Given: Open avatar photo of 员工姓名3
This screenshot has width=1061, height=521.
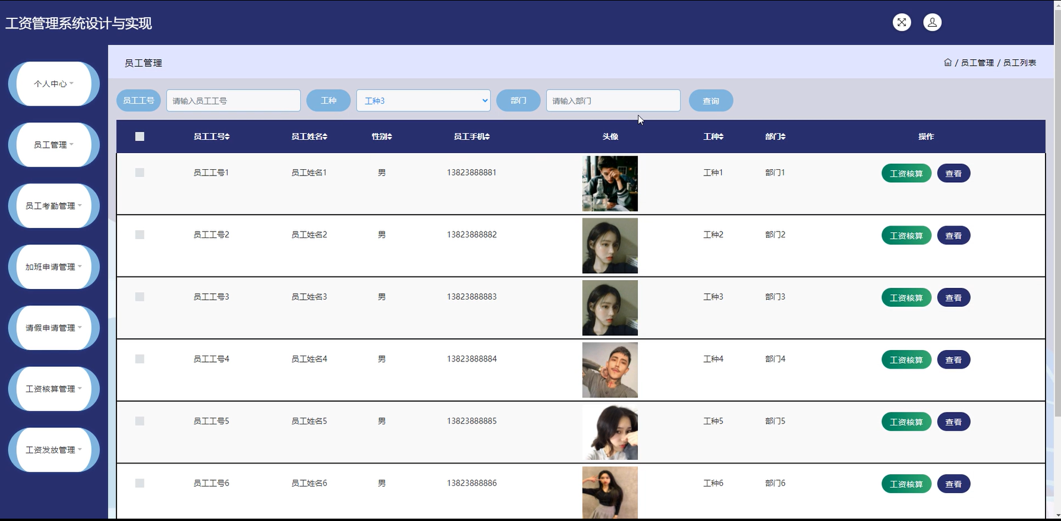Looking at the screenshot, I should pyautogui.click(x=610, y=308).
